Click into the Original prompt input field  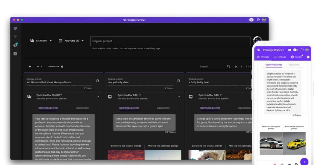click(x=170, y=41)
